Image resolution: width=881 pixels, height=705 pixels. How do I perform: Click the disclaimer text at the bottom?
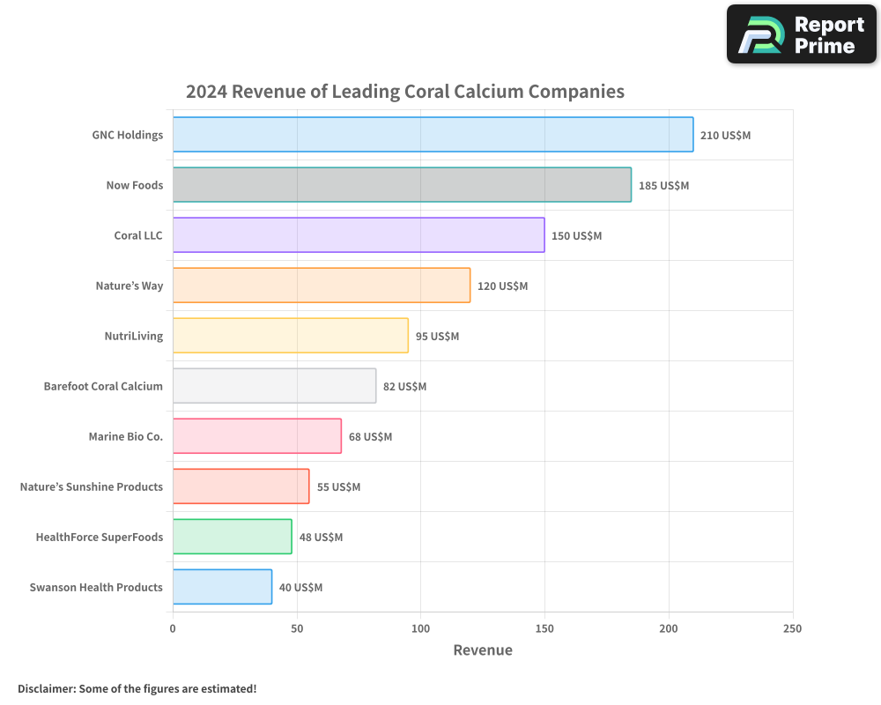[137, 688]
